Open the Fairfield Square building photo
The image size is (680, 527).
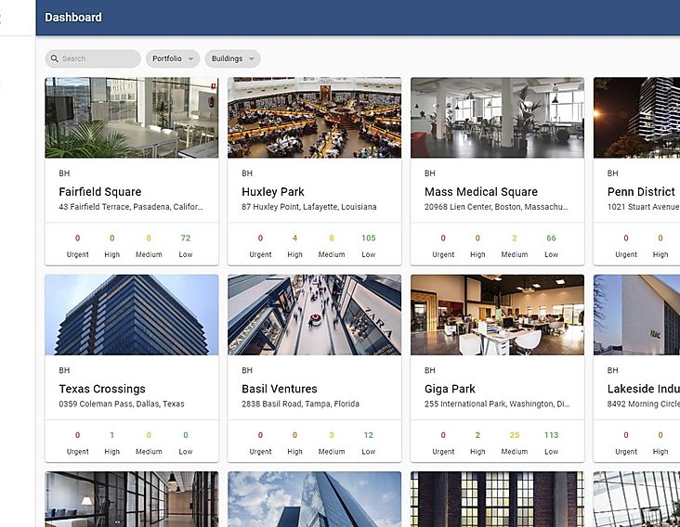[x=132, y=117]
